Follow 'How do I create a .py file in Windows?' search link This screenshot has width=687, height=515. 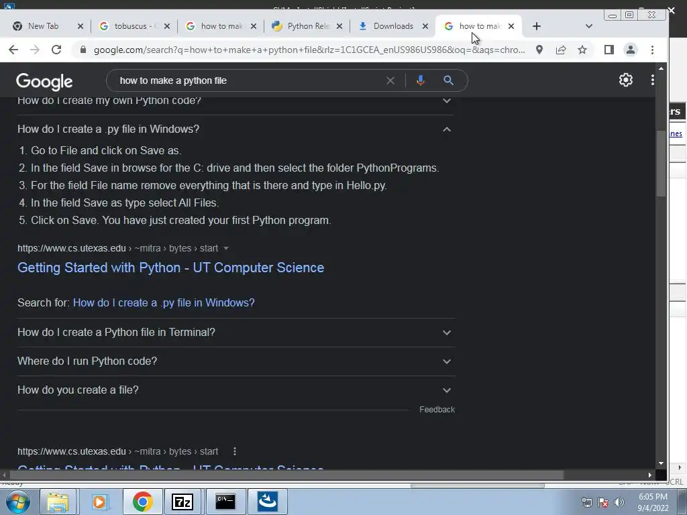164,302
